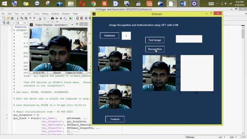
Task: Open the Tools menu
Action: [36, 14]
